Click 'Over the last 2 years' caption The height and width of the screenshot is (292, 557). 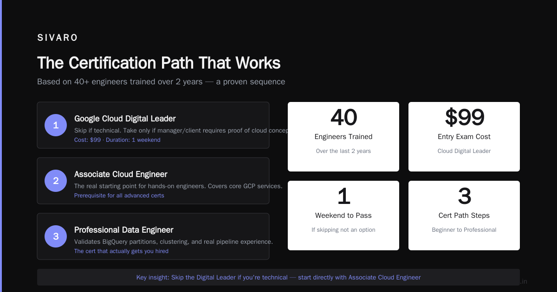pos(343,151)
